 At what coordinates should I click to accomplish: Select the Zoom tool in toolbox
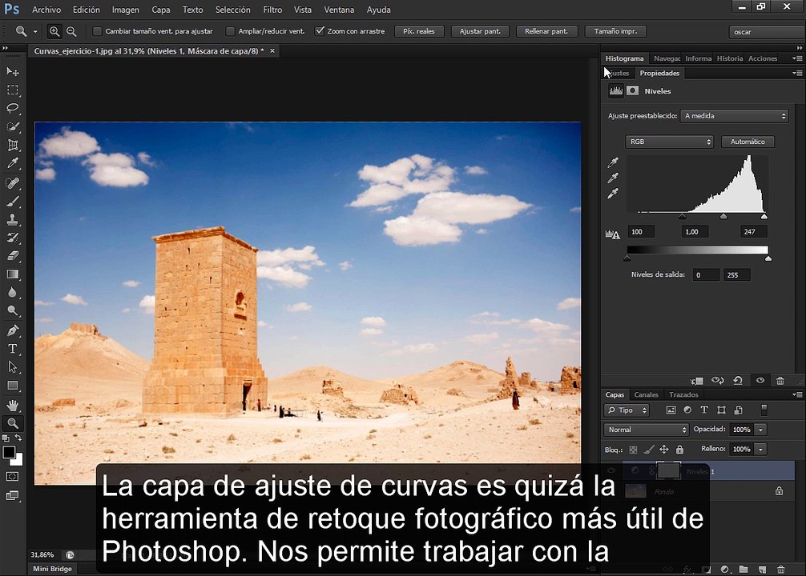click(x=13, y=423)
